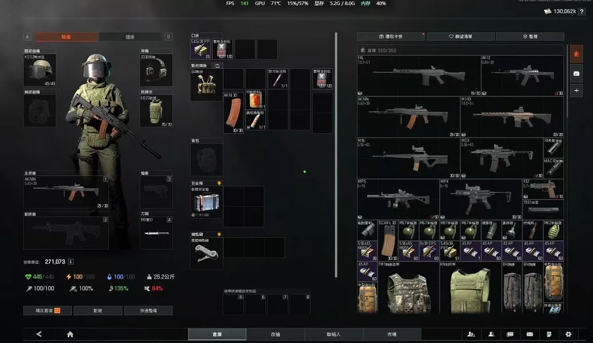Select the TM1 camo body armor
Screen dimensions: 593x343
coord(409,288)
